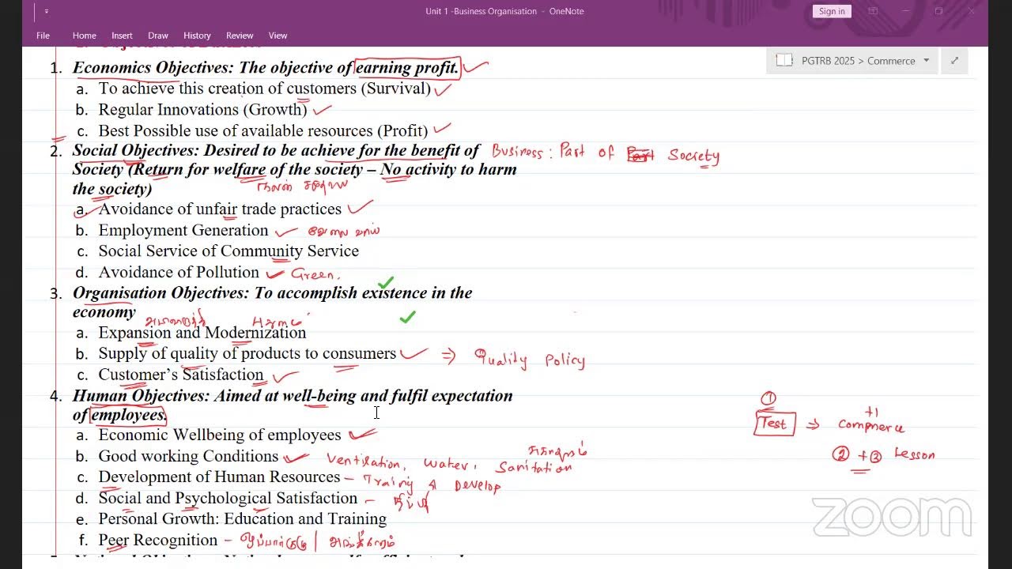The height and width of the screenshot is (569, 1012).
Task: Click the 'Social Objectives' heading
Action: [136, 150]
